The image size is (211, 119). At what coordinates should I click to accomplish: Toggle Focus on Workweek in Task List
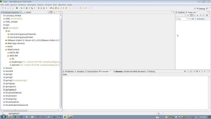(x=197, y=15)
